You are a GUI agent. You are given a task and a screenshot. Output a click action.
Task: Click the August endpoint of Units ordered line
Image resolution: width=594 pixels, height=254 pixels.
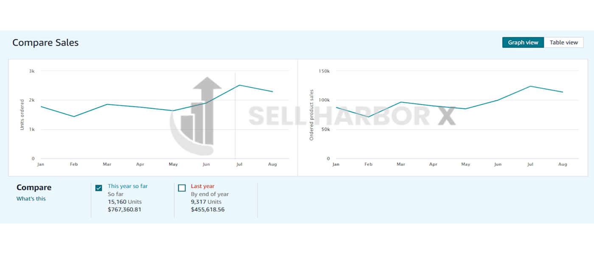pos(272,91)
